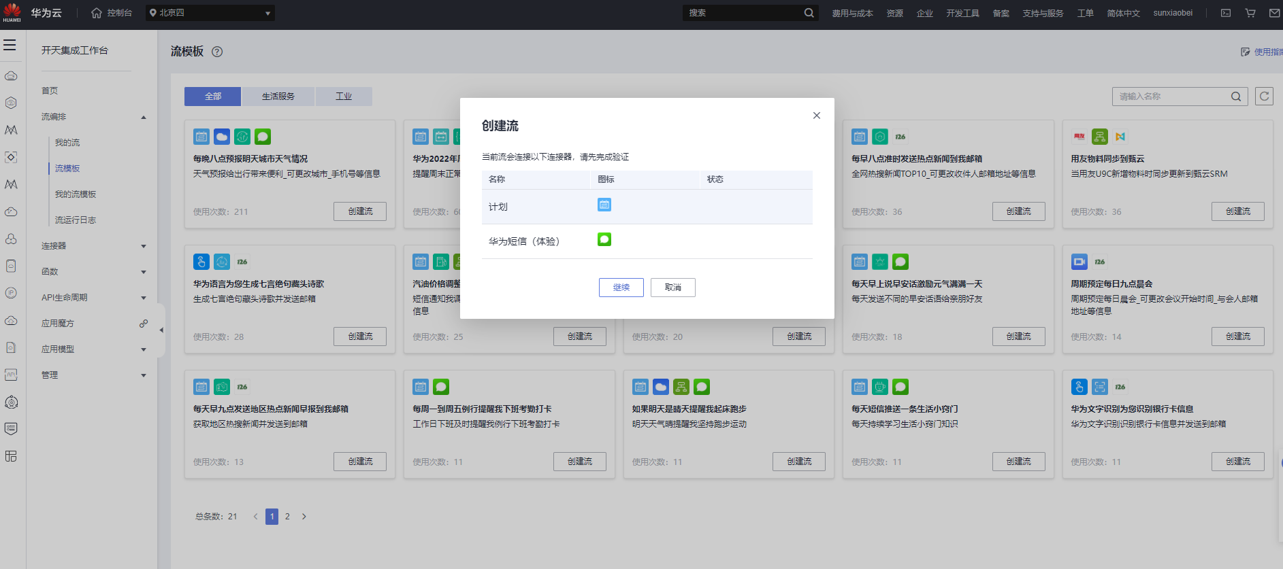Open the 北京四 region dropdown

pos(210,13)
